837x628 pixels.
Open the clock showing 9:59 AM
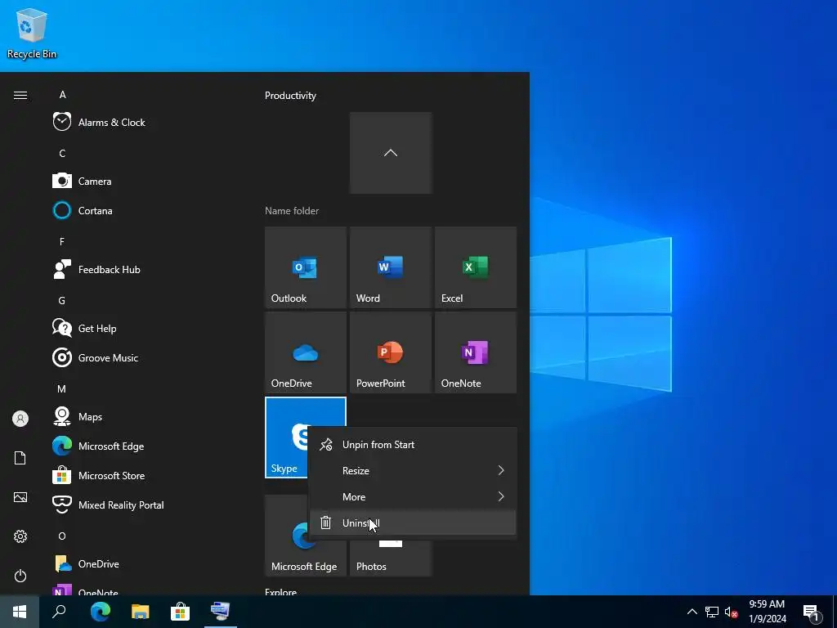(767, 612)
